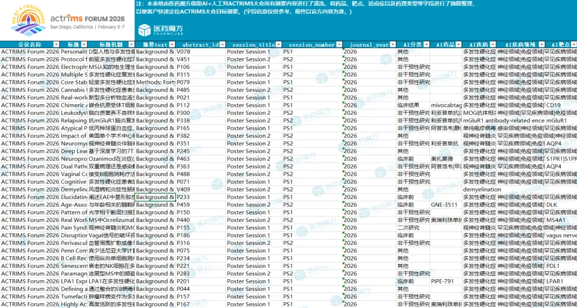Click the mGluR1 target cell

coord(561,121)
